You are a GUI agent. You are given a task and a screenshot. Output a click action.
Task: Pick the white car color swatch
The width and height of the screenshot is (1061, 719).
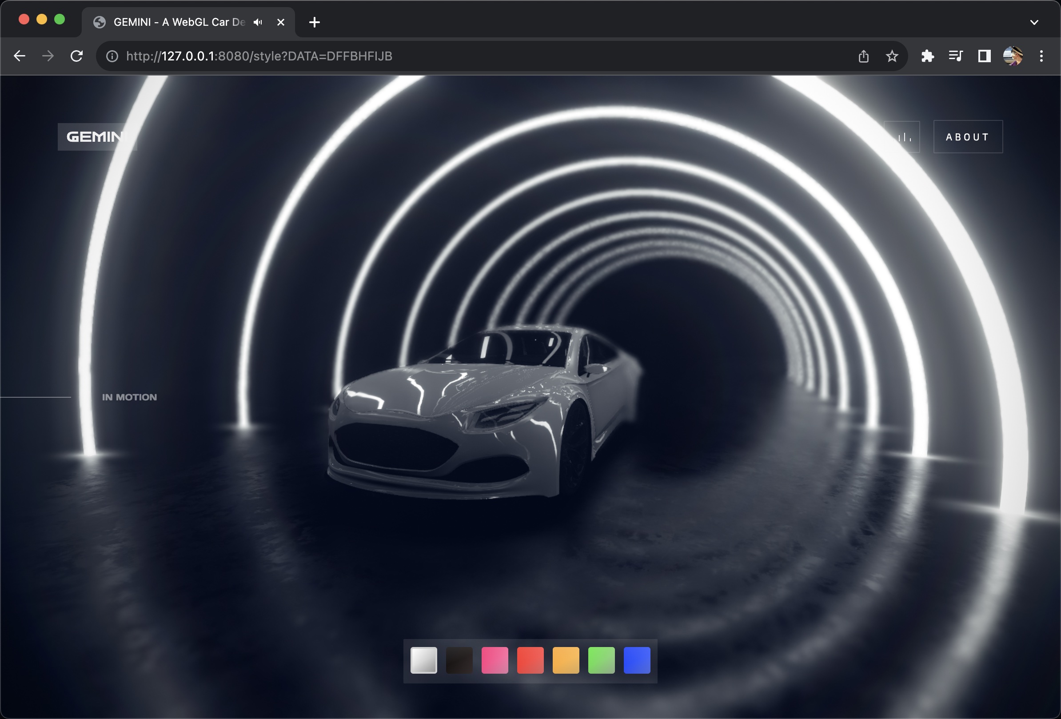click(x=423, y=660)
